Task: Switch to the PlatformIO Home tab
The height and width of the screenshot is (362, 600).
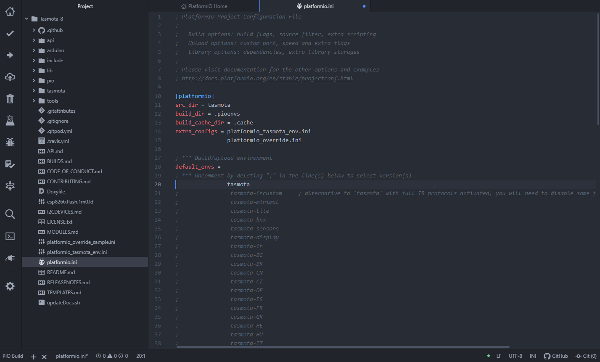Action: point(204,6)
